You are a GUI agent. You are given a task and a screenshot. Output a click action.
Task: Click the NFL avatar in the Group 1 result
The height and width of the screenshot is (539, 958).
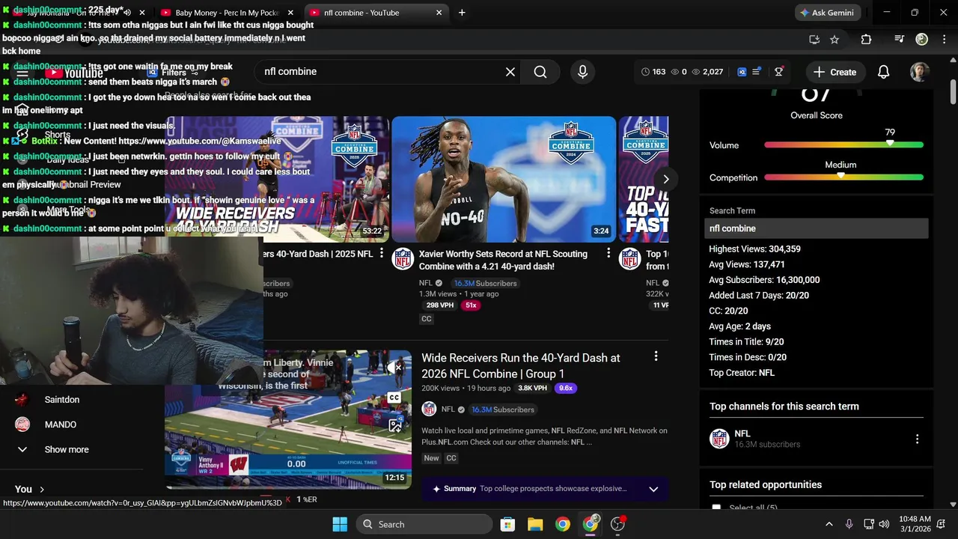click(x=429, y=409)
